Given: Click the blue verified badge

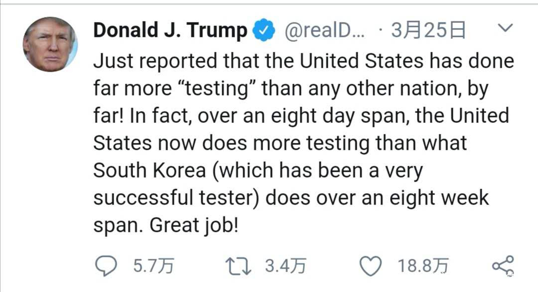Looking at the screenshot, I should 264,31.
